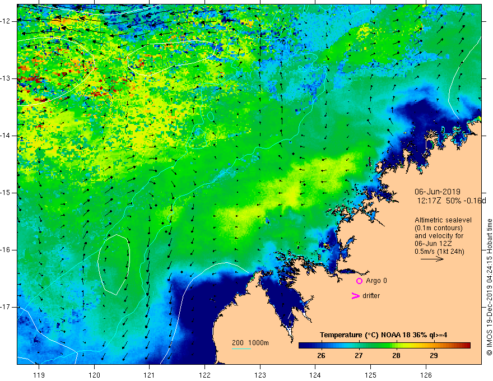Click the 26 value on temperature scale
493x381 pixels.
coord(321,356)
